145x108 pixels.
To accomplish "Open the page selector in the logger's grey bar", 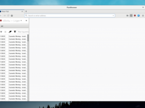I will (x=2, y=26).
